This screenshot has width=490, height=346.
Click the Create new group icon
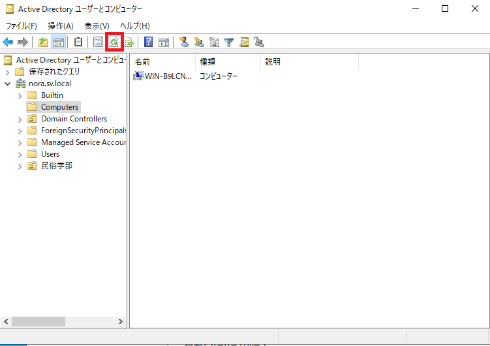point(199,42)
